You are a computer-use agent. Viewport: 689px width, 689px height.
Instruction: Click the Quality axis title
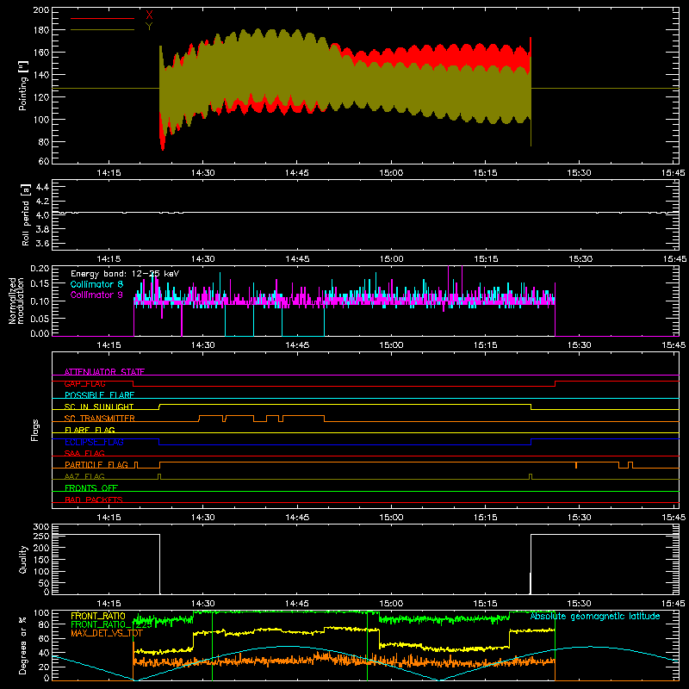point(23,559)
